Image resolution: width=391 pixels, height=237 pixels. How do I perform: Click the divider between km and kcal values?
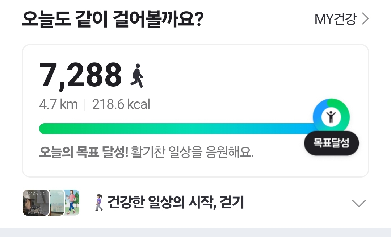[x=85, y=105]
